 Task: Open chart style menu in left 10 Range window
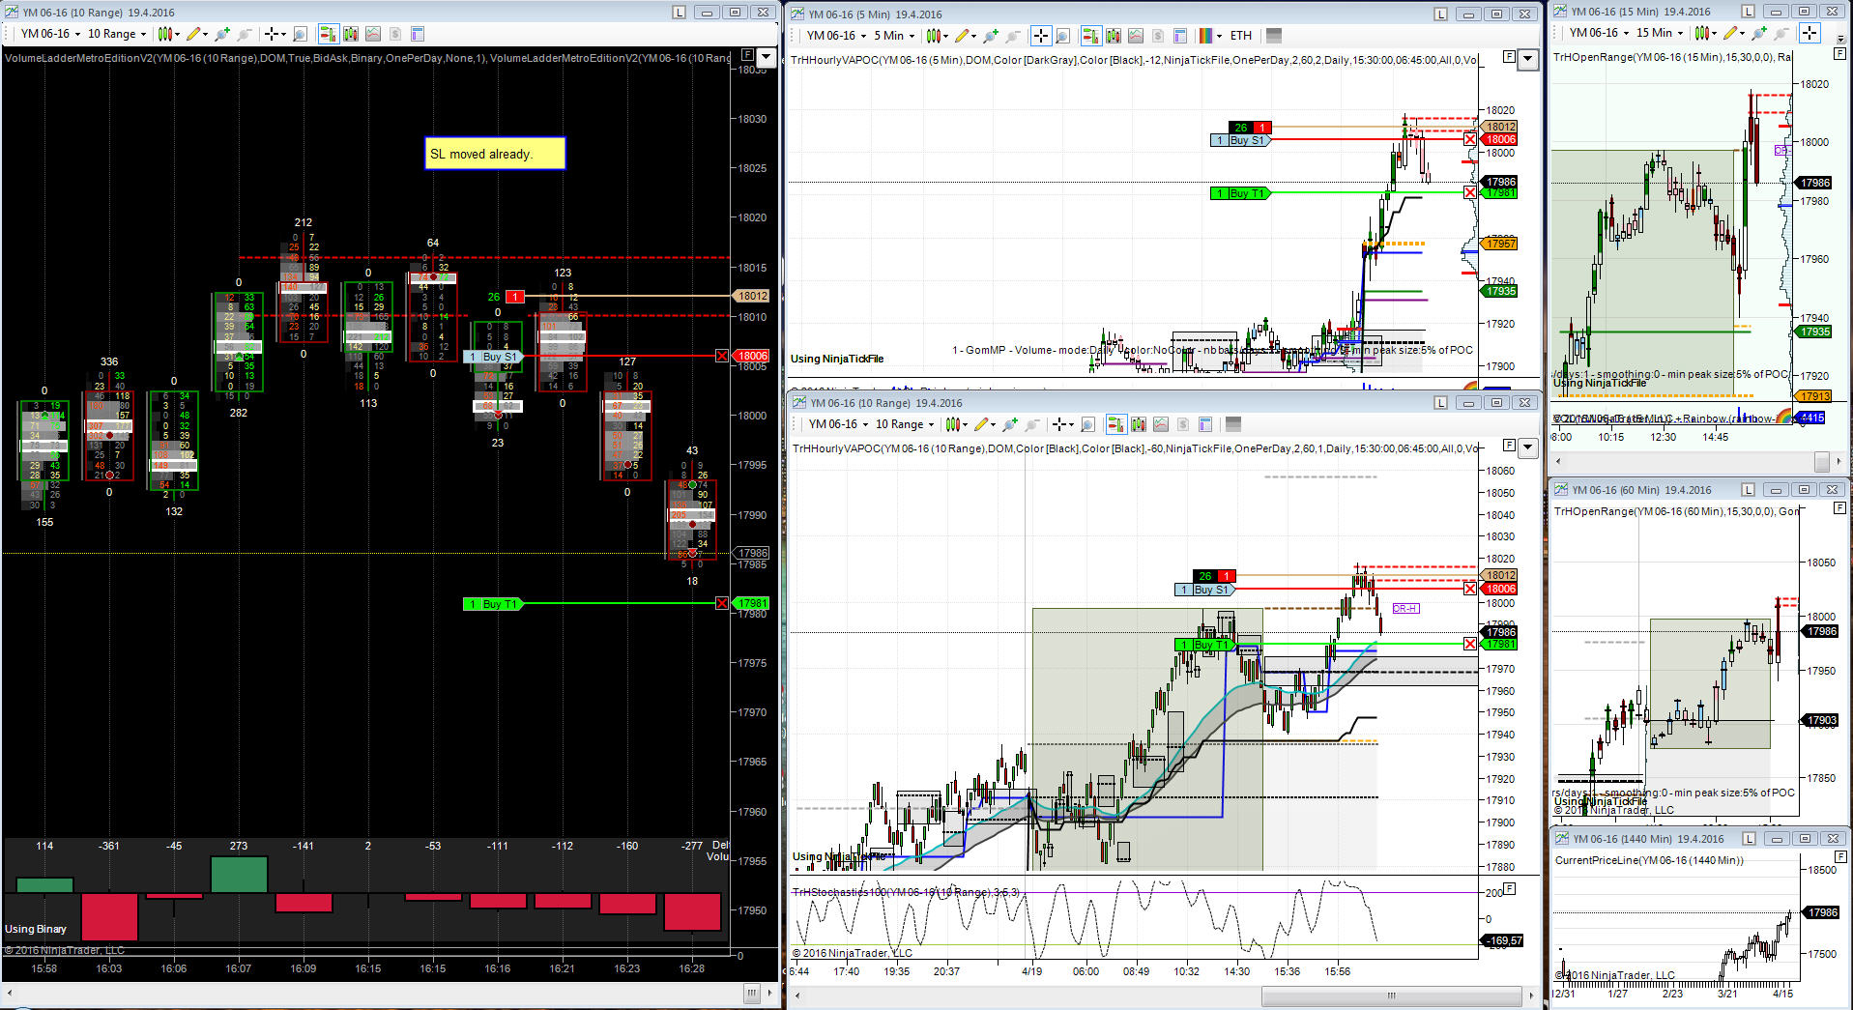(x=167, y=34)
